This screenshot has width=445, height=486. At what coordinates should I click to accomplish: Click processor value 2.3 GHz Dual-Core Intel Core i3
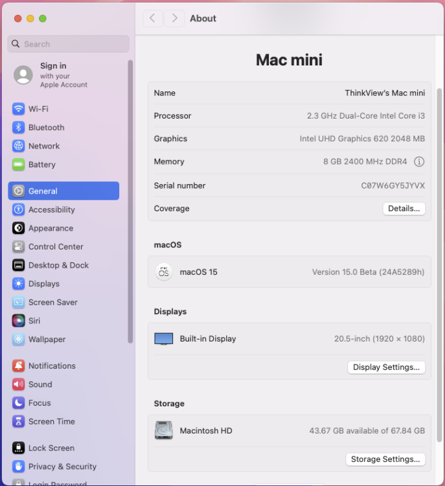(x=366, y=116)
